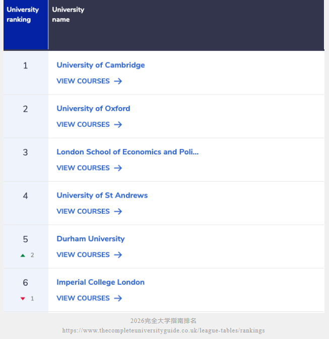329x339 pixels.
Task: Click VIEW COURSES for University of Oxford
Action: coord(83,125)
